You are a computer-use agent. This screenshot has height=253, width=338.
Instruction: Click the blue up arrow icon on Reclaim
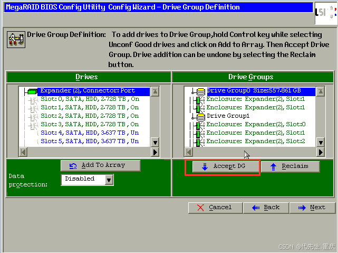pyautogui.click(x=273, y=167)
